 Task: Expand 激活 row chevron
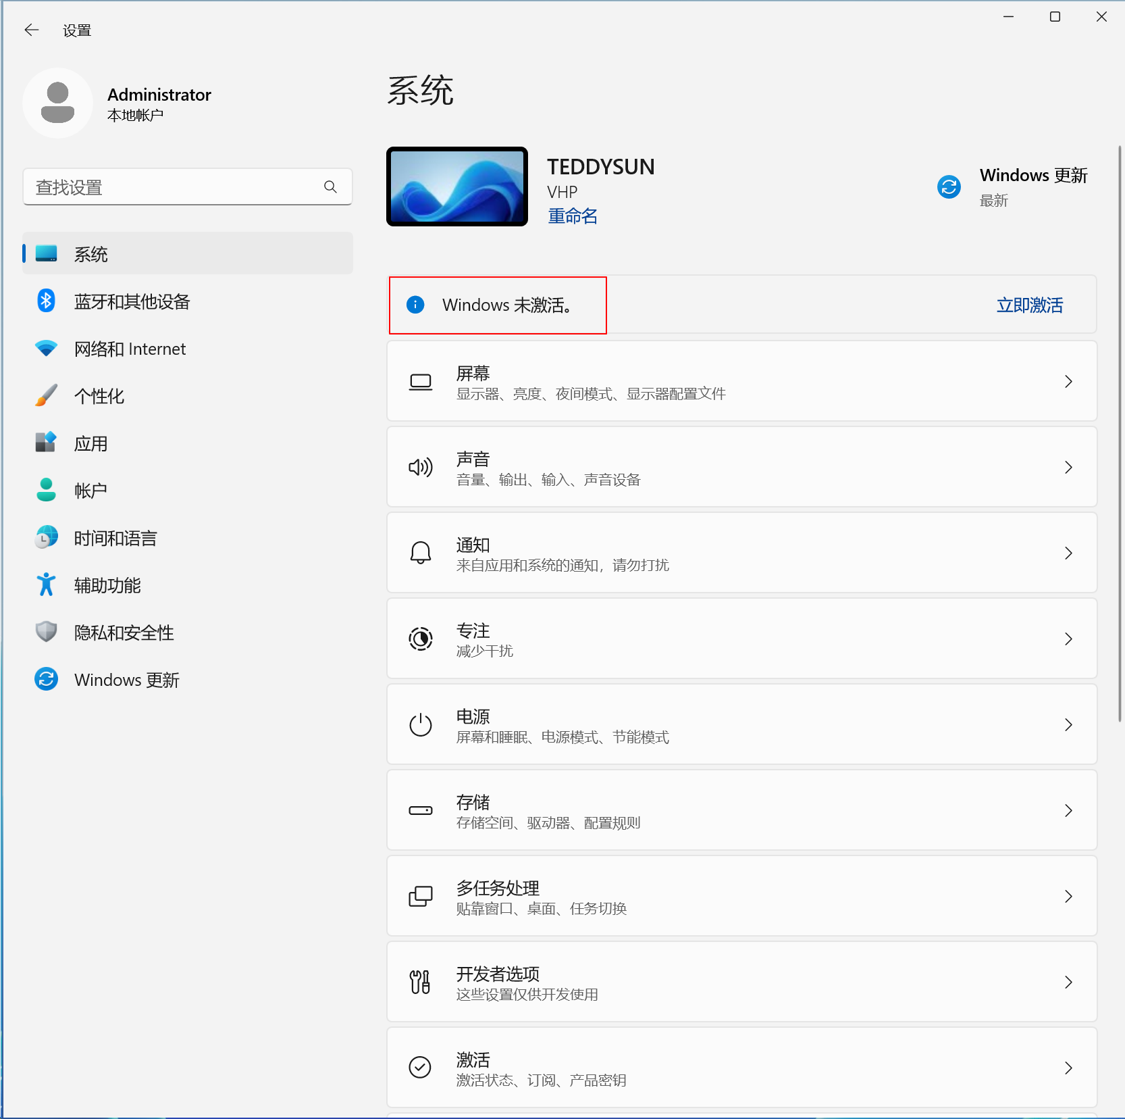click(x=1068, y=1068)
